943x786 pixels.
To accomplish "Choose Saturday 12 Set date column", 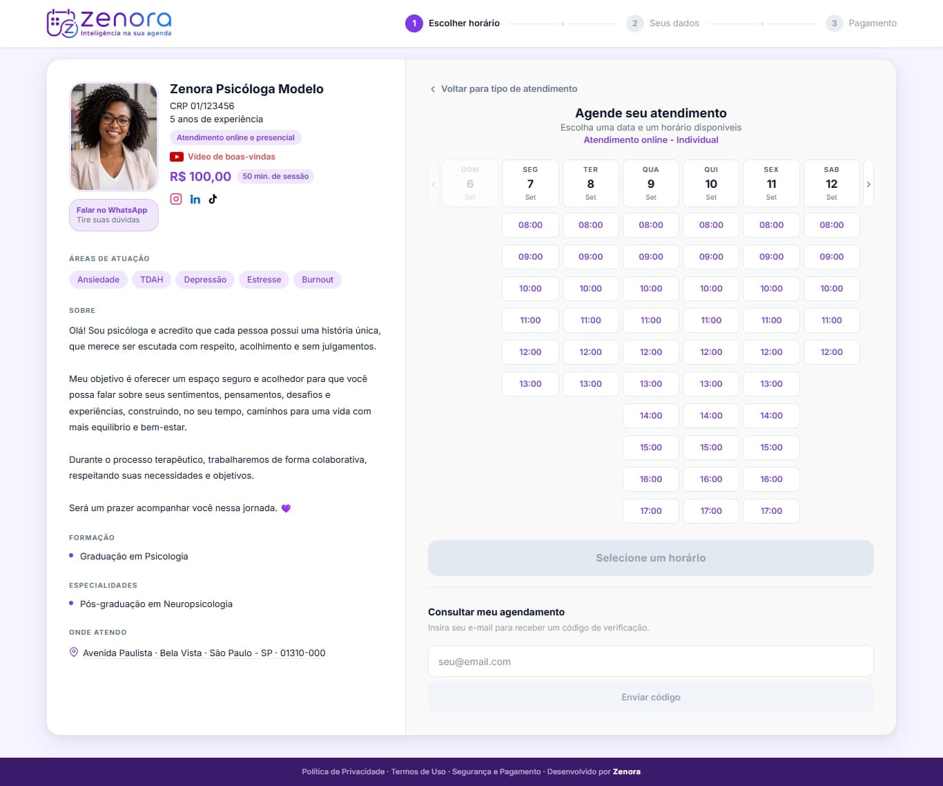I will tap(832, 184).
